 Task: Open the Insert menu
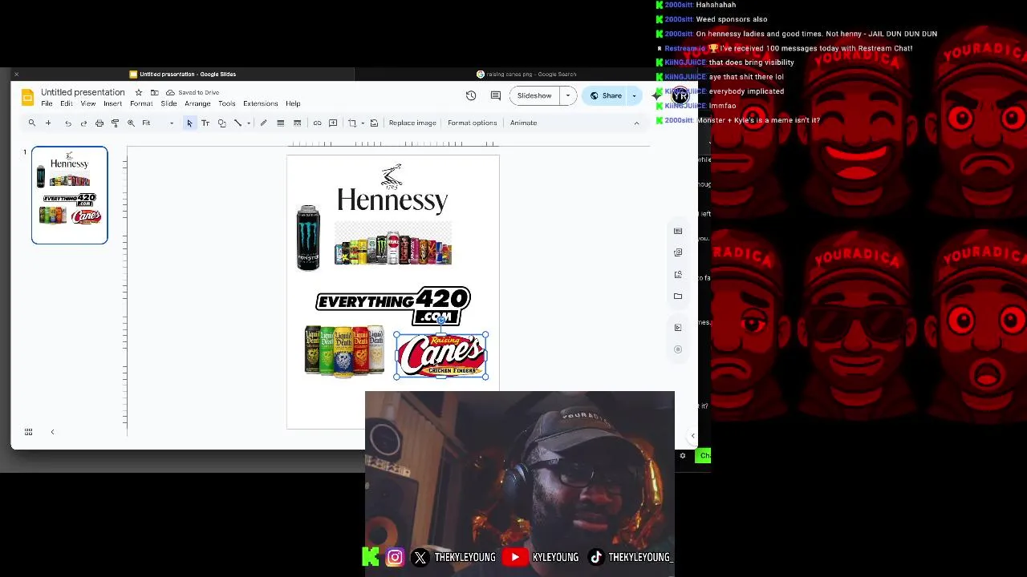coord(112,103)
